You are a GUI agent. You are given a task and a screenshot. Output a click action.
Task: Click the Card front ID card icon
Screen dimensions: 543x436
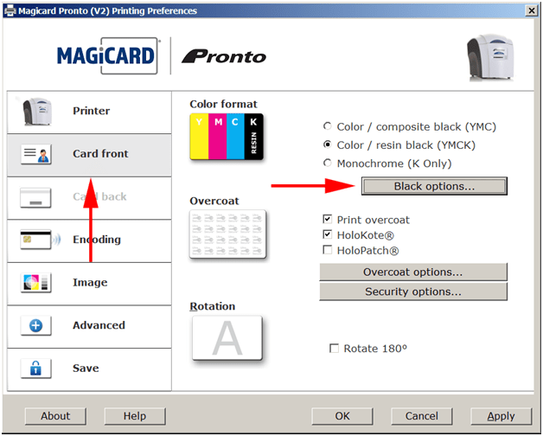pos(36,154)
